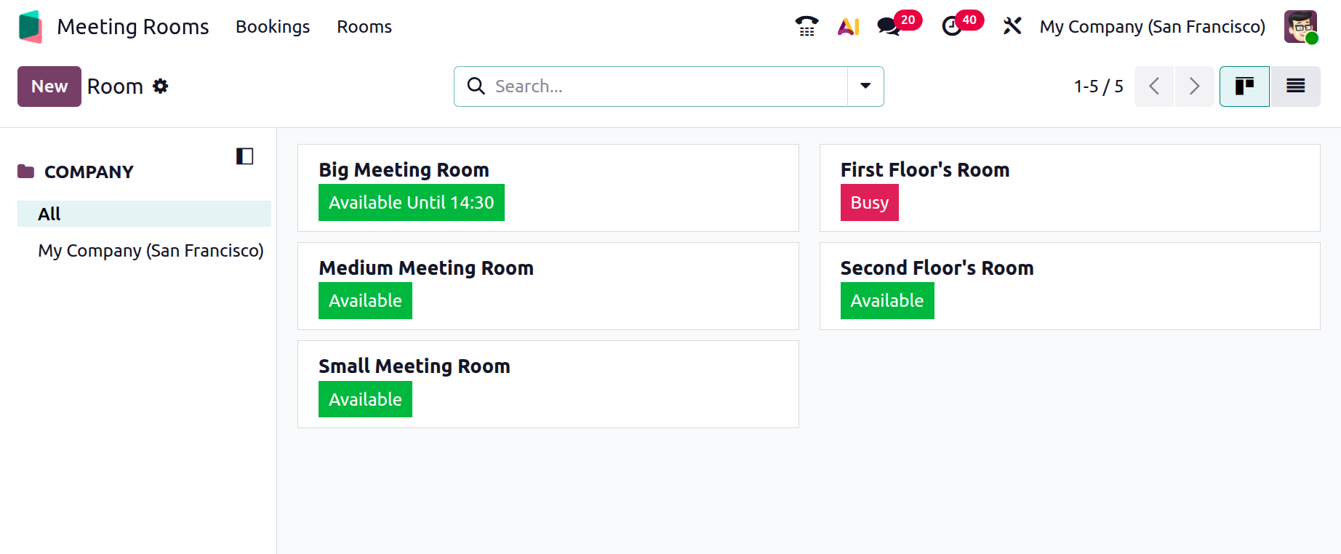Open the My Company (San Francisco) company switcher
1341x554 pixels.
pos(1152,27)
